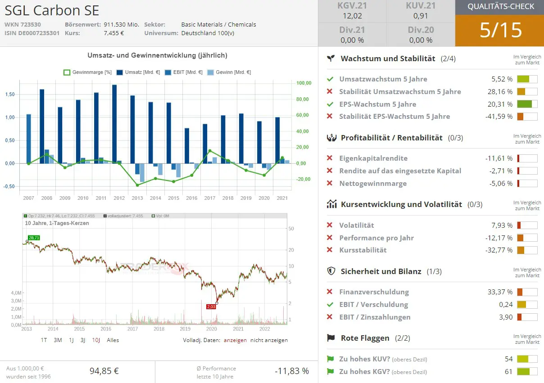
Task: Click the sector text Basic Materials / Chemicals
Action: point(218,25)
